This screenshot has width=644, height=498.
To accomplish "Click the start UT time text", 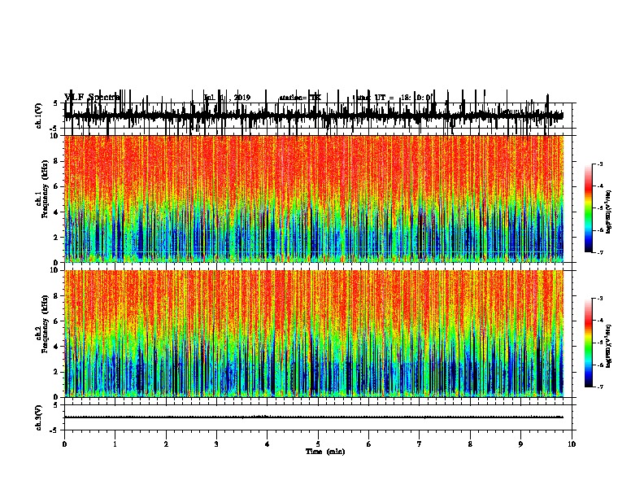I will (394, 98).
